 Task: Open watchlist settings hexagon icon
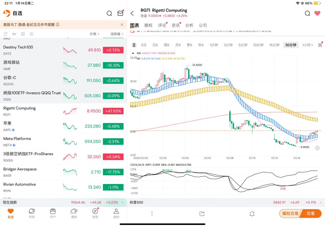[x=31, y=34]
